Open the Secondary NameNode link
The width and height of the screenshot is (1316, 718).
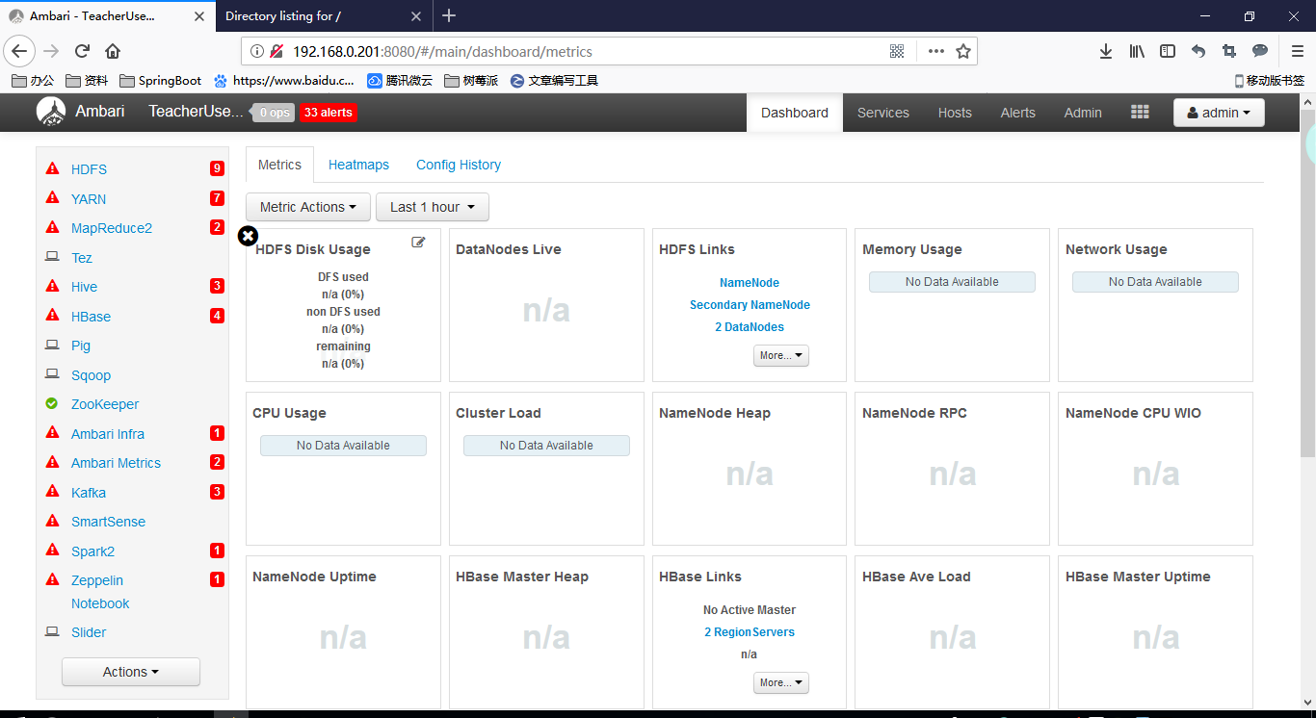[750, 305]
